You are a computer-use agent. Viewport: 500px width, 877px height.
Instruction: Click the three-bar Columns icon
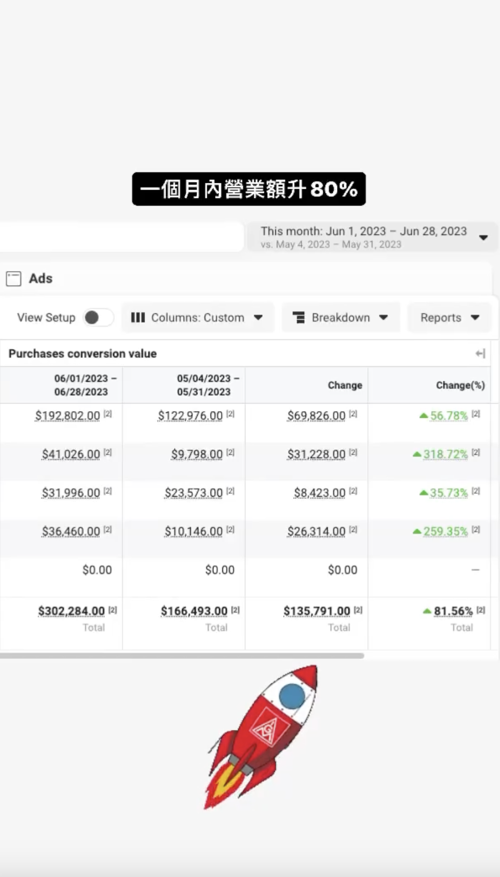pos(137,317)
